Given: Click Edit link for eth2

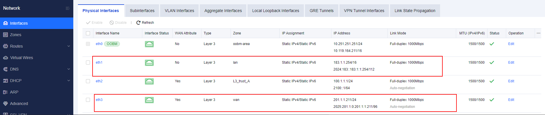Looking at the screenshot, I should click(511, 81).
